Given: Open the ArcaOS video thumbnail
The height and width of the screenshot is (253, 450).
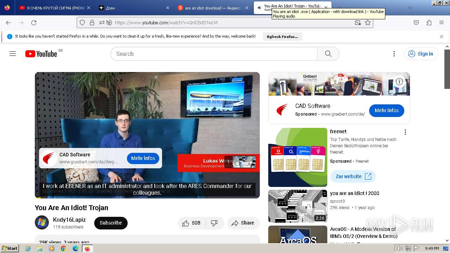Looking at the screenshot, I should (x=297, y=234).
